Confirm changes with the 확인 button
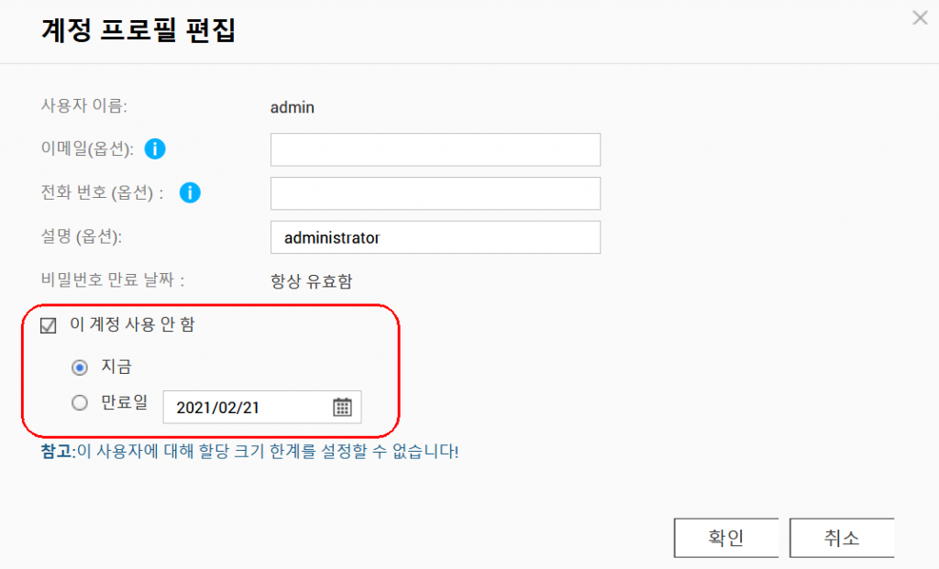Screen dimensions: 939x569 [x=726, y=538]
